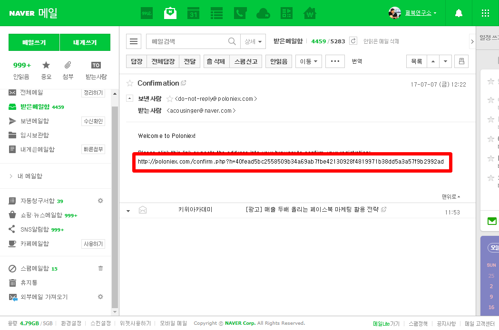Open the Naver Me service icon
The width and height of the screenshot is (499, 330).
click(147, 13)
